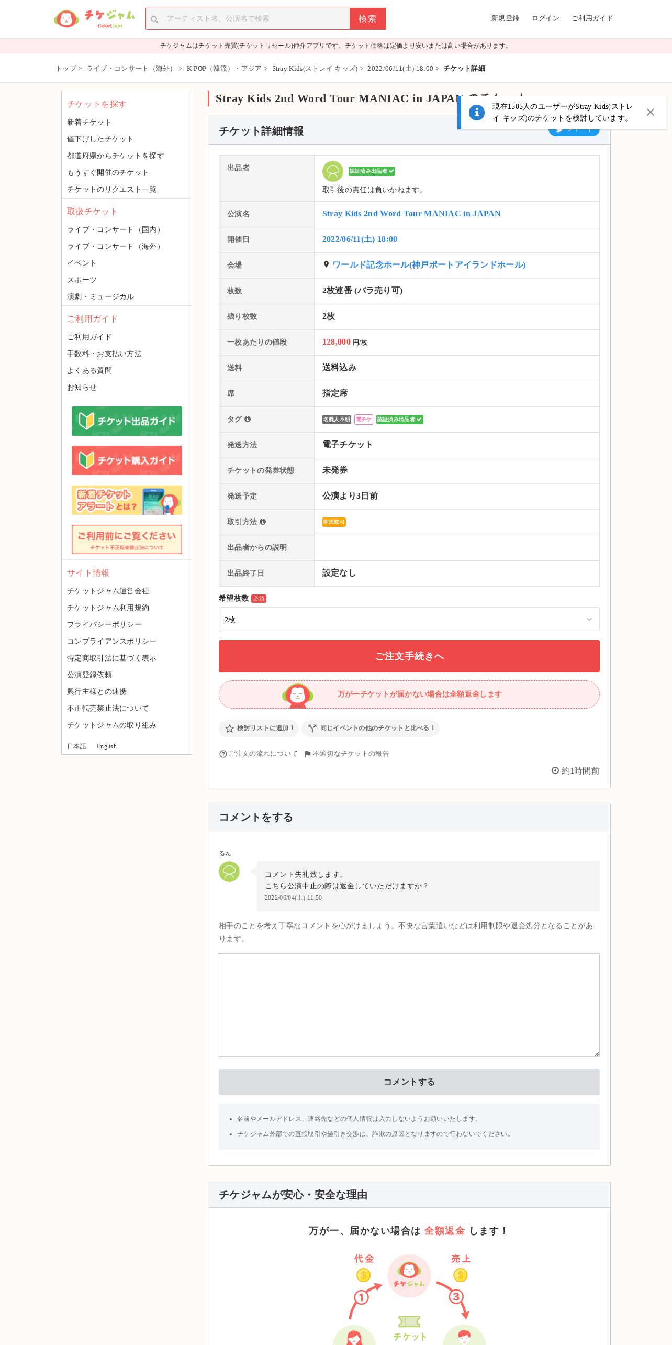
Task: Open もうすぐ開催のチケット sidebar link
Action: [107, 172]
